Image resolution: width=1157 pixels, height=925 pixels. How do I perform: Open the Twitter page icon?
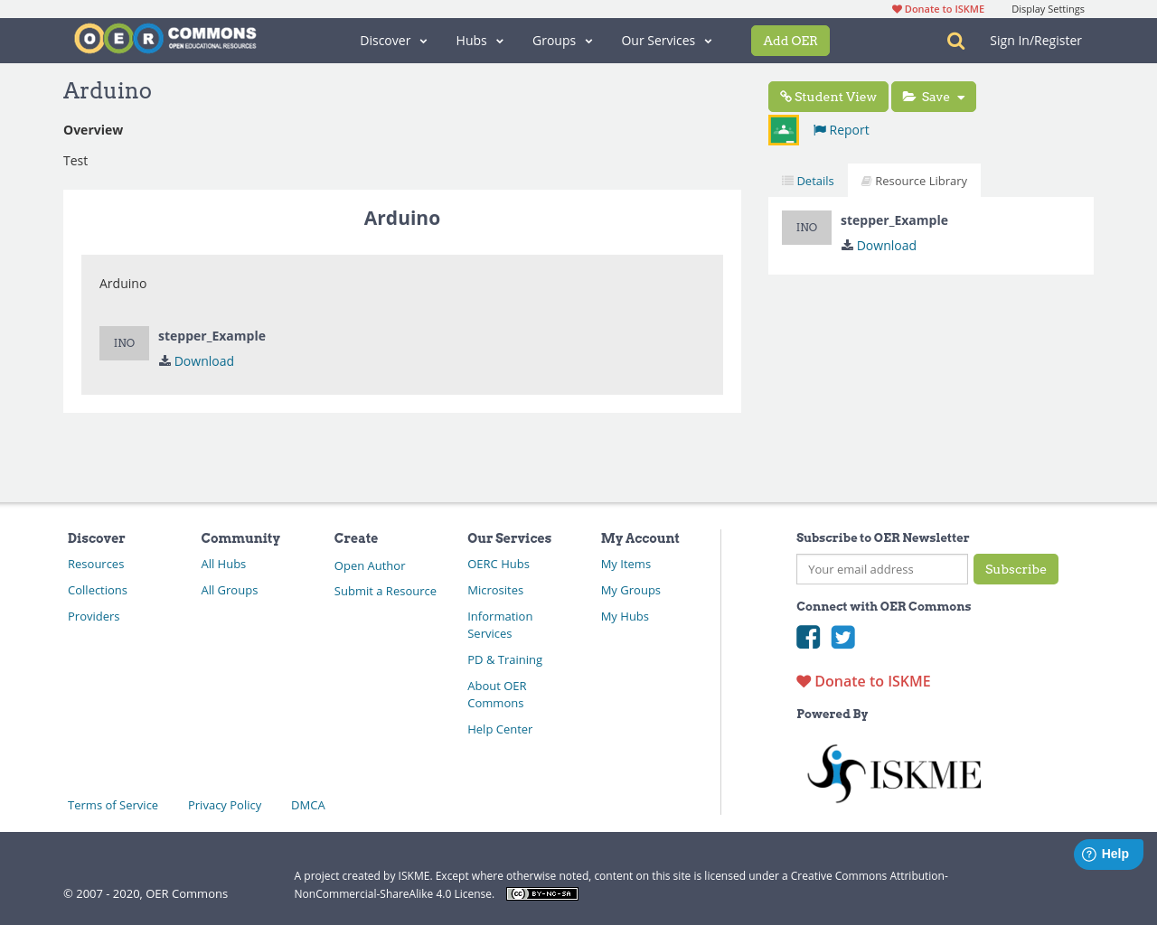842,637
